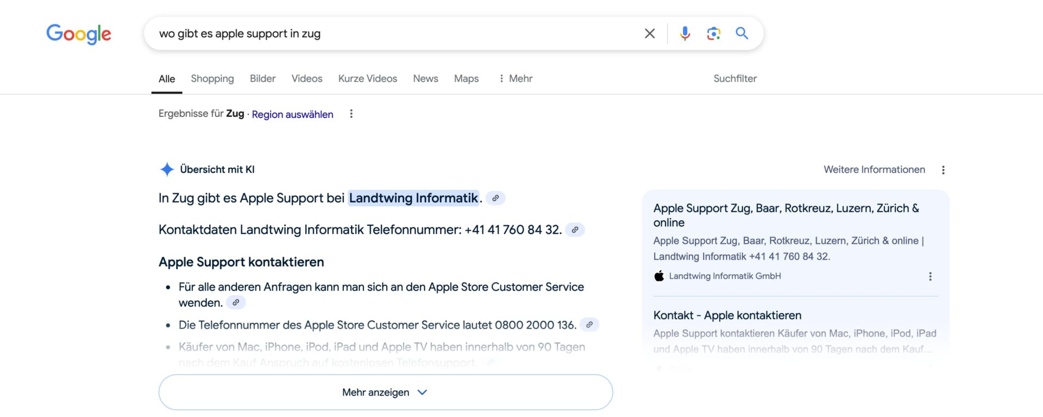This screenshot has height=417, width=1043.
Task: Switch to the Shopping tab
Action: click(x=212, y=79)
